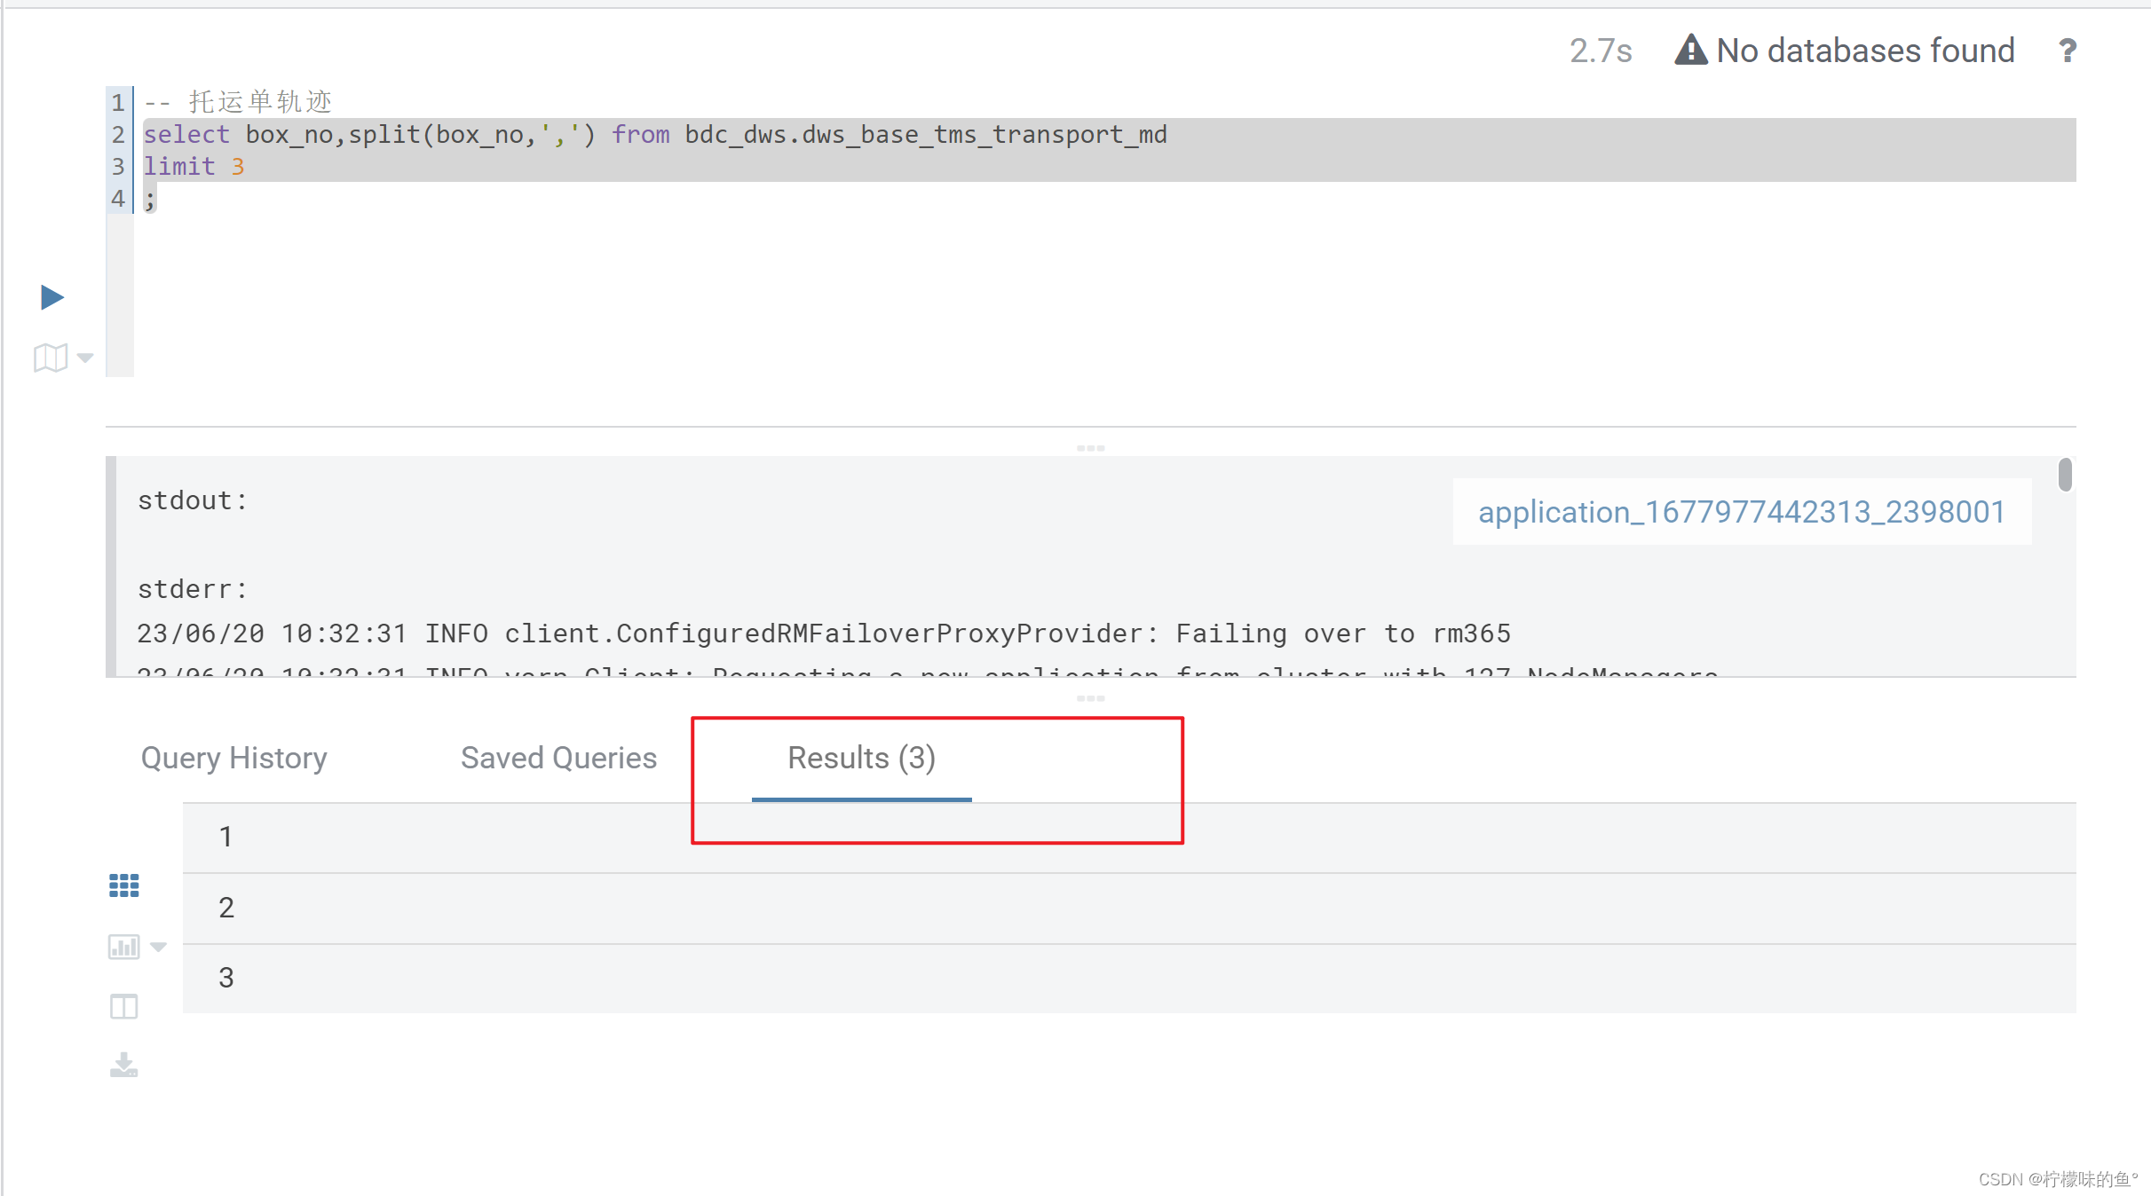Click the question mark help icon

[x=2068, y=51]
